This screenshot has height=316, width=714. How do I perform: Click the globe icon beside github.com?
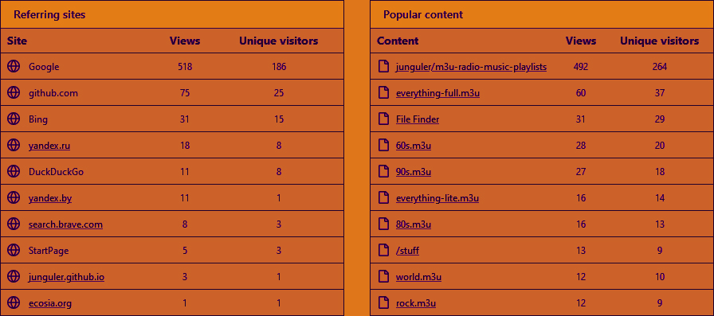click(14, 93)
